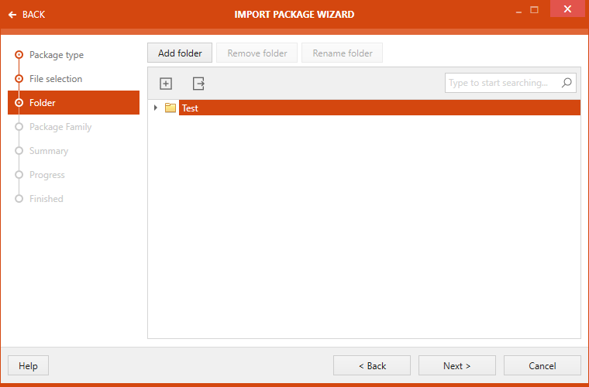Click the expand all icon in toolbar
The height and width of the screenshot is (387, 589).
pyautogui.click(x=165, y=84)
